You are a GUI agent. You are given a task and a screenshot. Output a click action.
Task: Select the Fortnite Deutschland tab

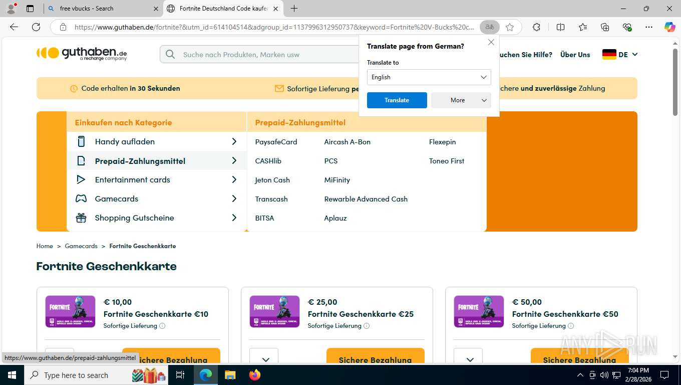click(224, 9)
